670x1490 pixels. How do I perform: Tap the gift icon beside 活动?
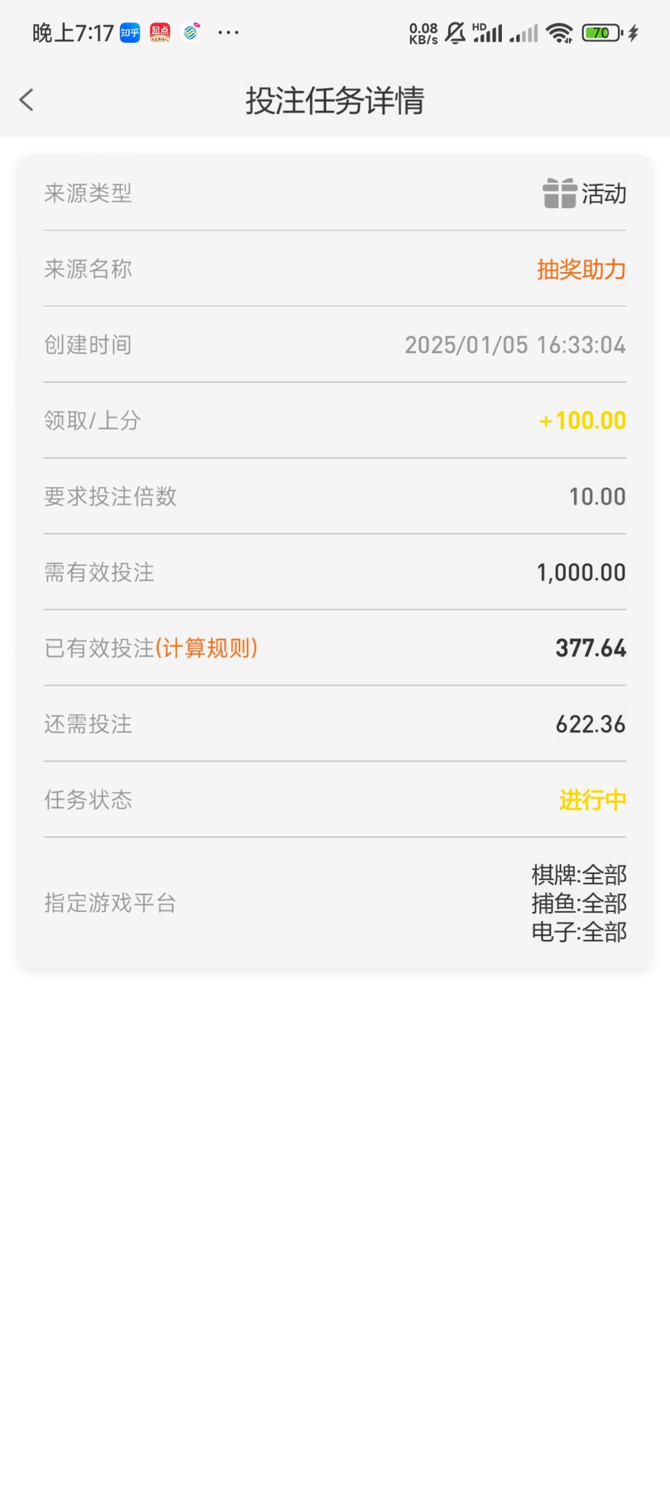(560, 193)
